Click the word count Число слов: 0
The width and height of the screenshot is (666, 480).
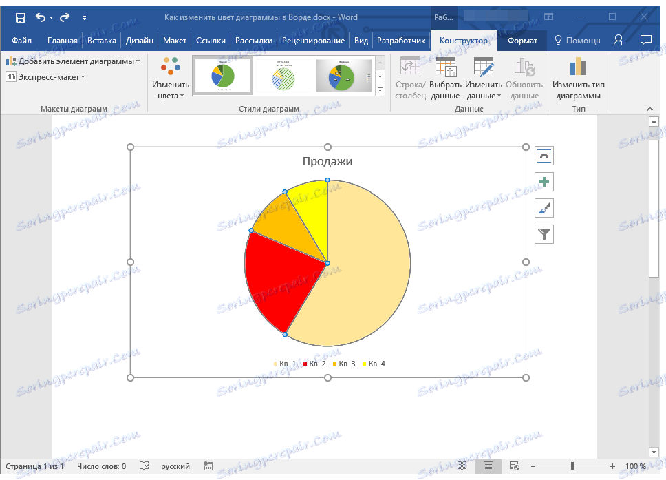point(102,466)
